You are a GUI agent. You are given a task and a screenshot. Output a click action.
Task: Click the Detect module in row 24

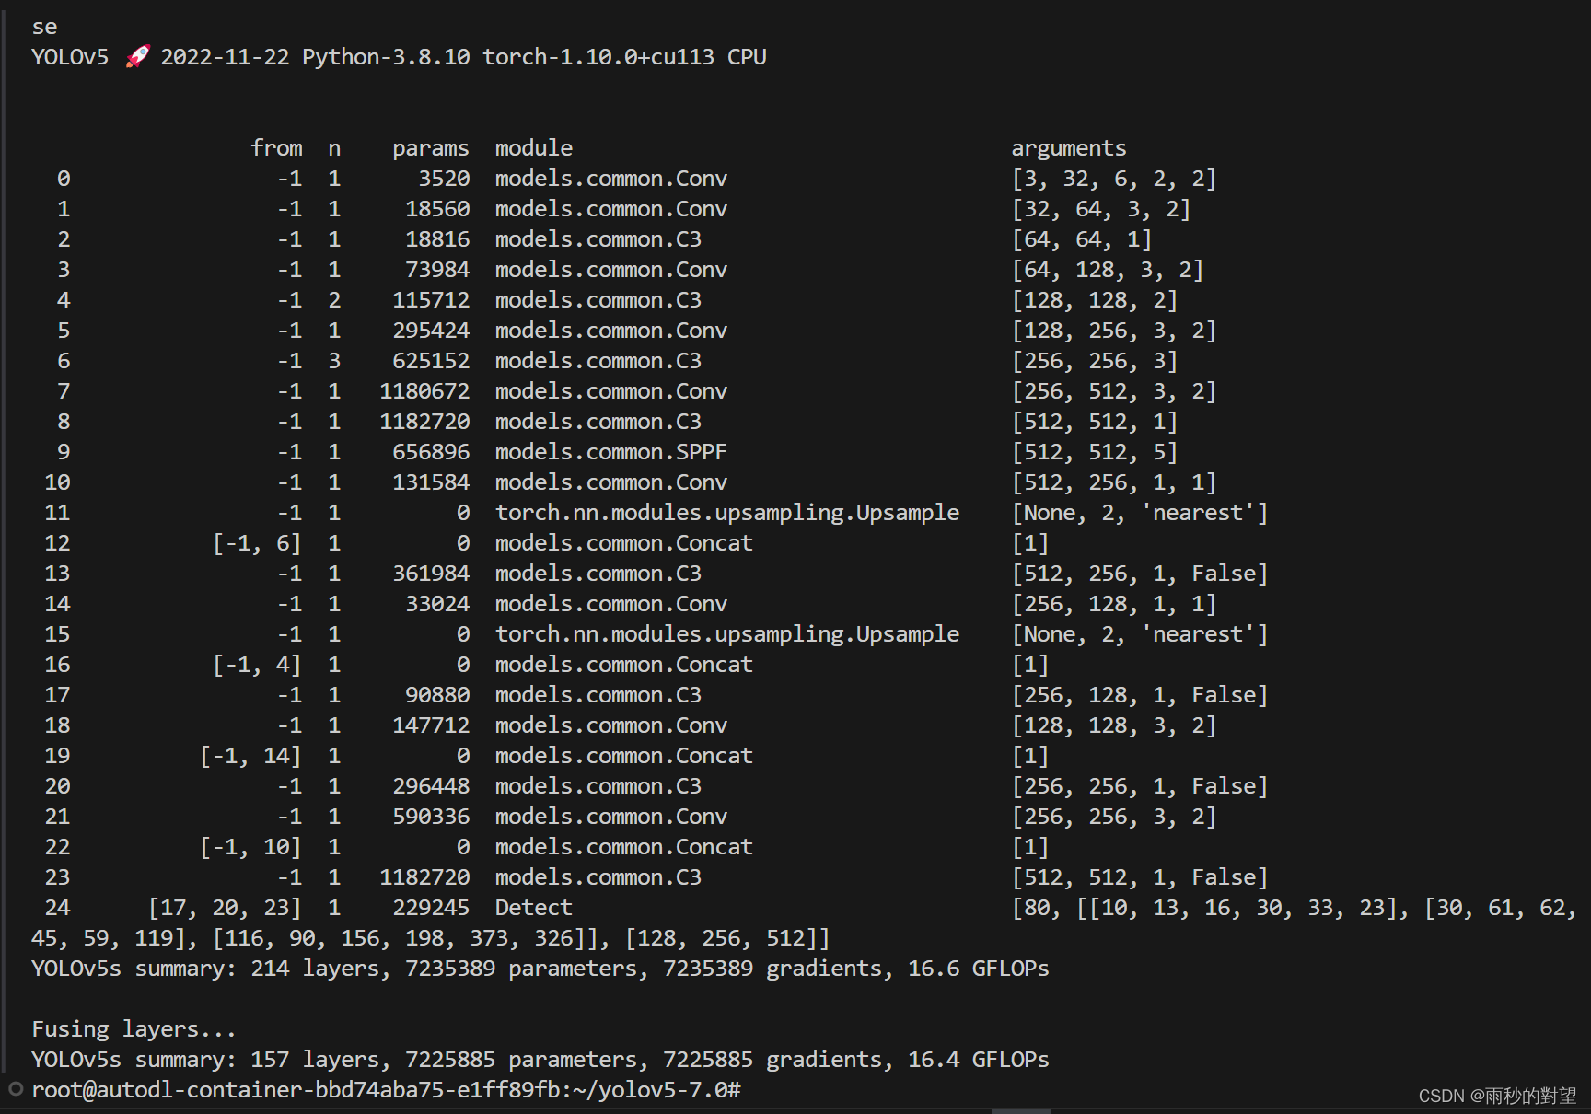[x=533, y=908]
